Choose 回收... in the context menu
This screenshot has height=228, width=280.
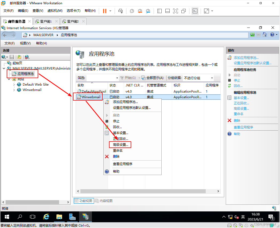(117, 127)
